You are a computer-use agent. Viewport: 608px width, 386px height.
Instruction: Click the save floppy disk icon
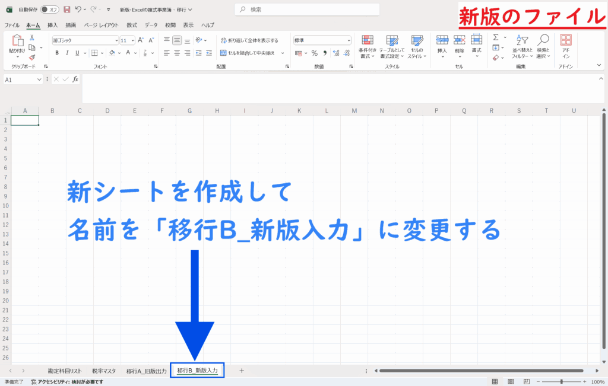point(66,9)
